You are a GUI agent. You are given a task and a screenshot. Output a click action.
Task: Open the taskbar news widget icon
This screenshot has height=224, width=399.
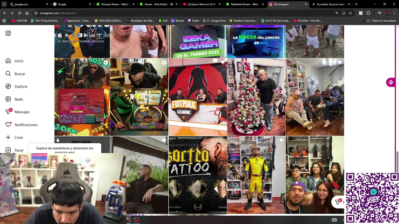(x=334, y=220)
